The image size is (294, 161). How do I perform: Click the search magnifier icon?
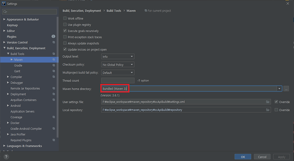pyautogui.click(x=5, y=12)
